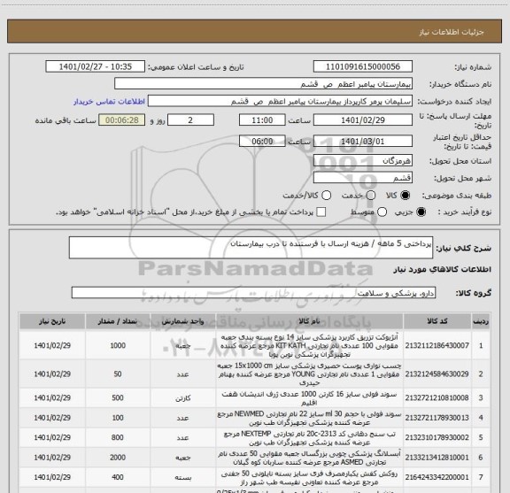Viewport: 510px width, 493px height.
Task: Click quantity 1000 in row 1
Action: click(118, 345)
